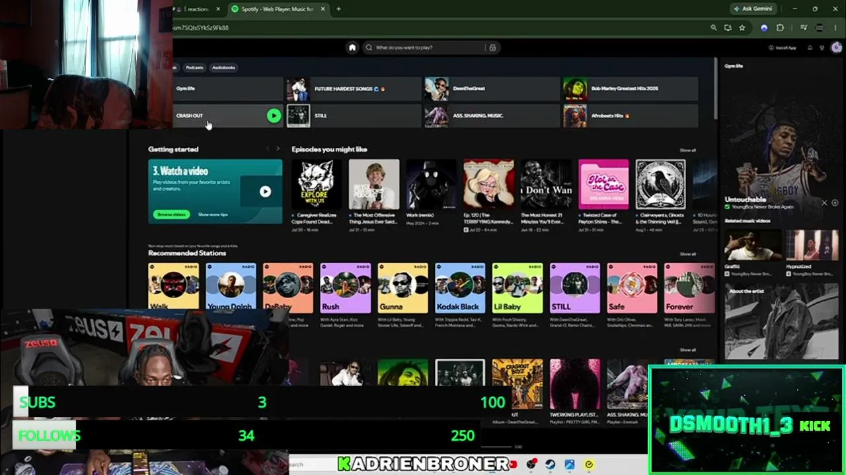846x475 pixels.
Task: Open the Afrobeats Hits tile
Action: click(x=631, y=116)
